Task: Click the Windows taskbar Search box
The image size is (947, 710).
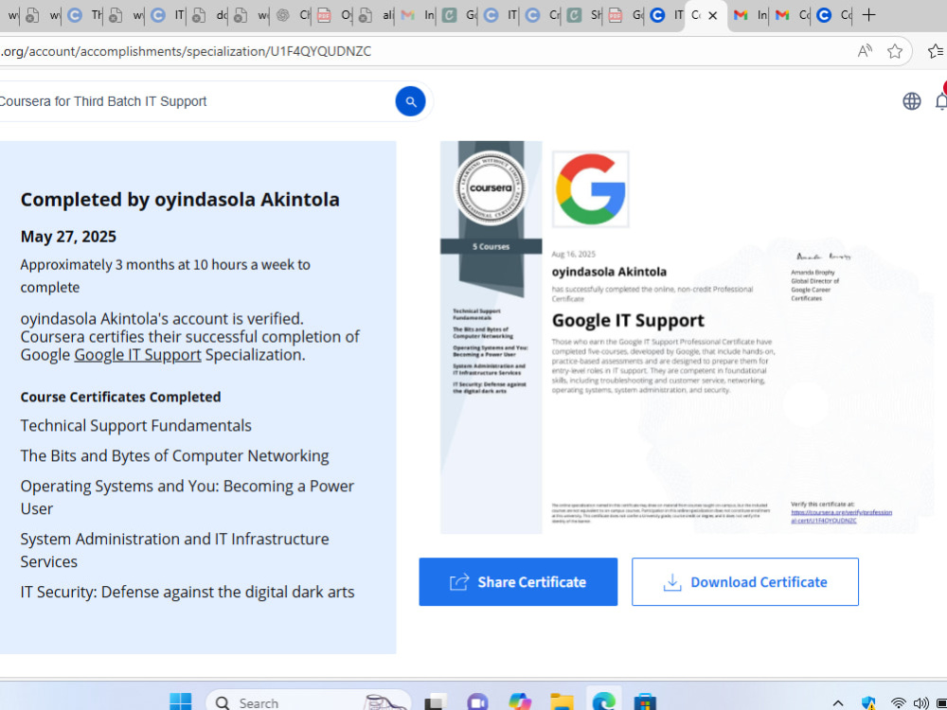Action: pos(308,702)
